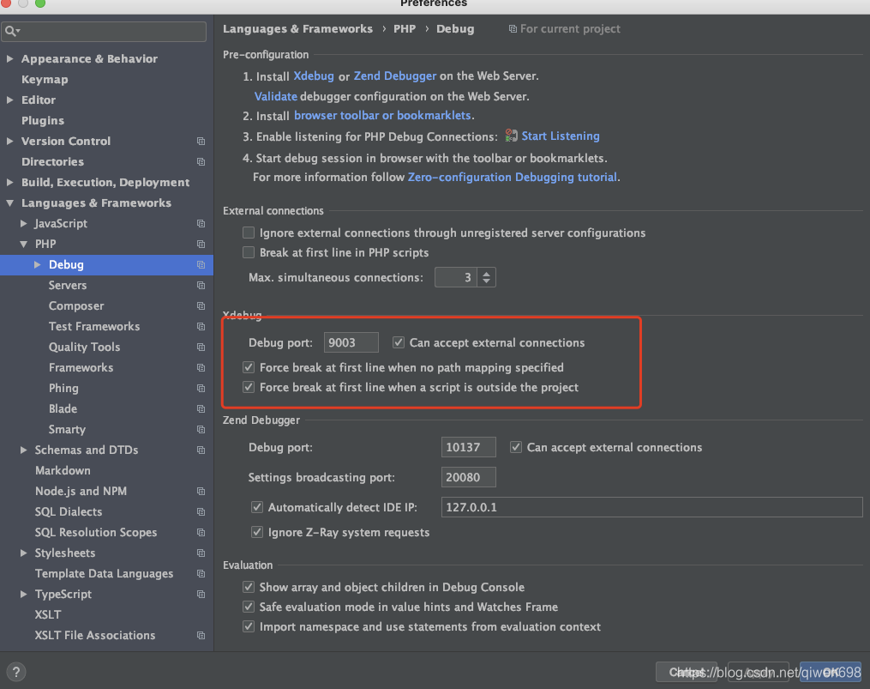Uncheck Can accept external connections for Xdebug
Screen dimensions: 870x689
pos(398,341)
